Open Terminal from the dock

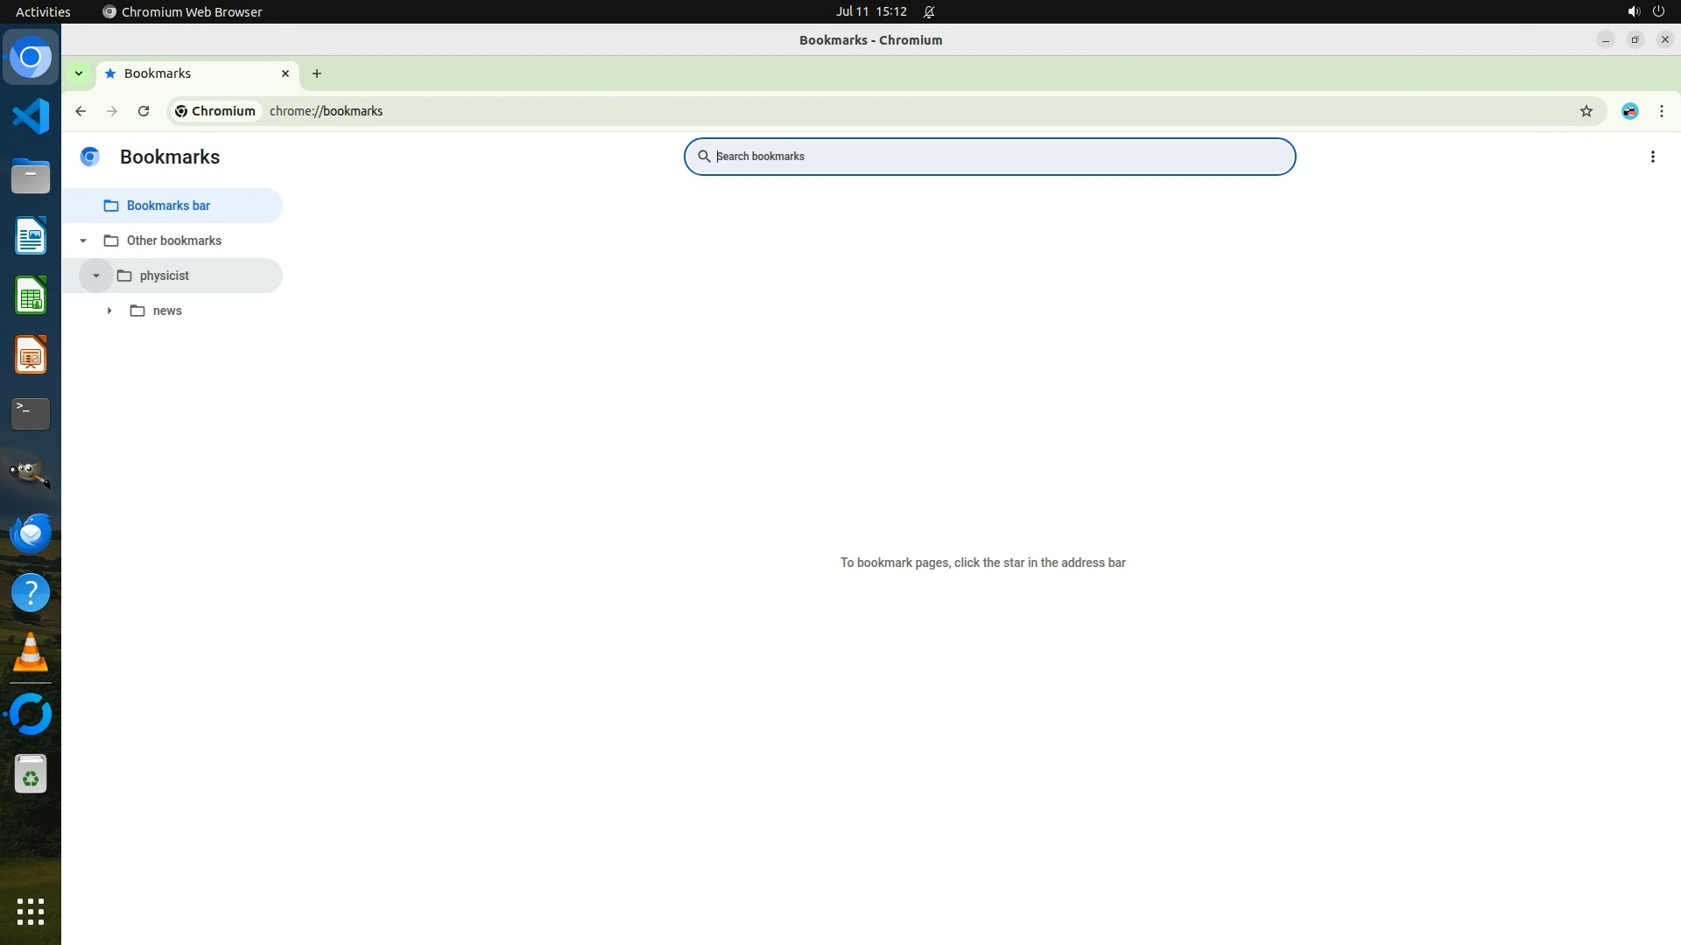click(x=31, y=413)
